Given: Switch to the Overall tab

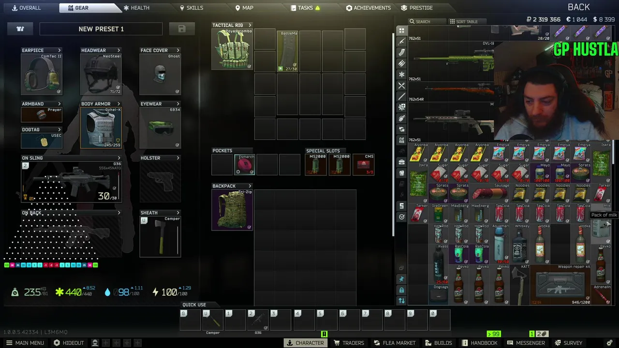Looking at the screenshot, I should tap(27, 8).
